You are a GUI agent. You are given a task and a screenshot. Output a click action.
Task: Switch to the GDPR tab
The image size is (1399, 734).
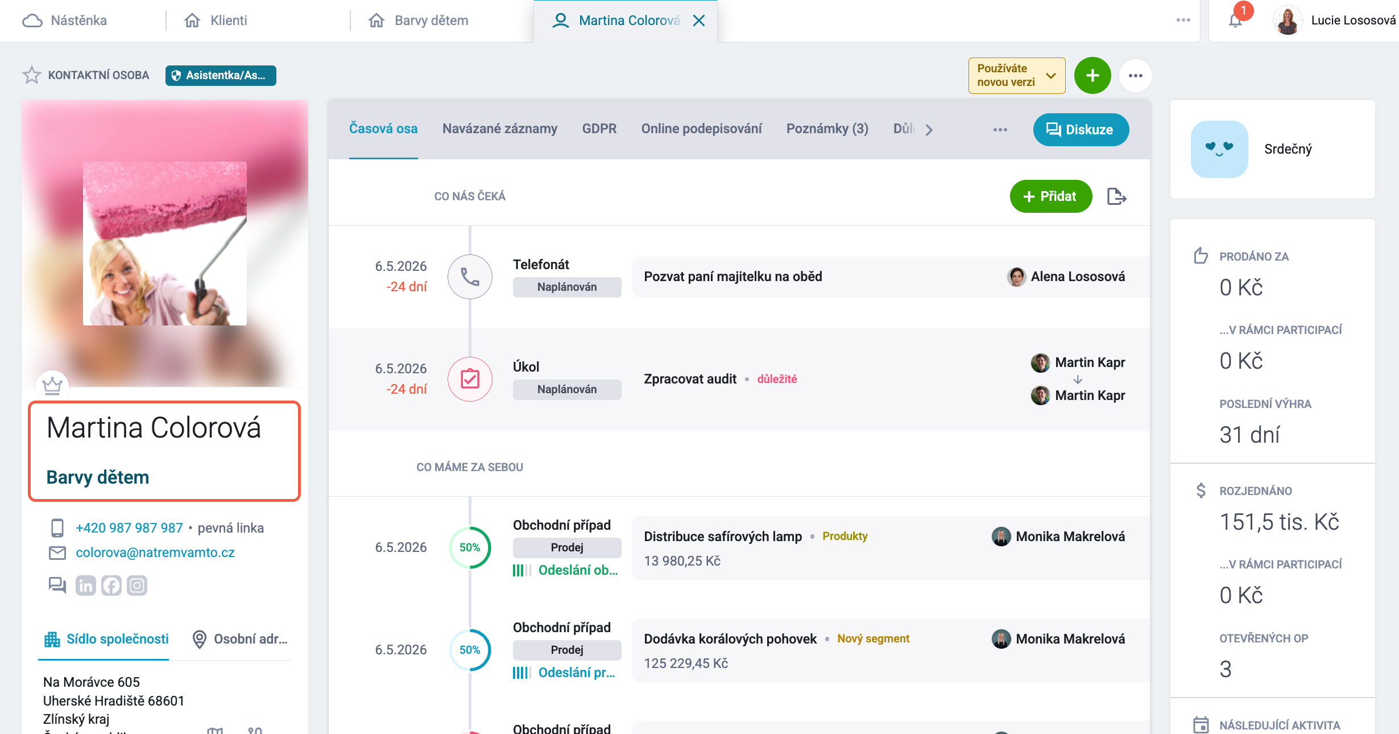[599, 129]
